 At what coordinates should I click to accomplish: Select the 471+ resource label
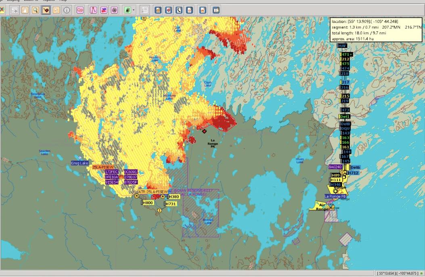point(347,54)
